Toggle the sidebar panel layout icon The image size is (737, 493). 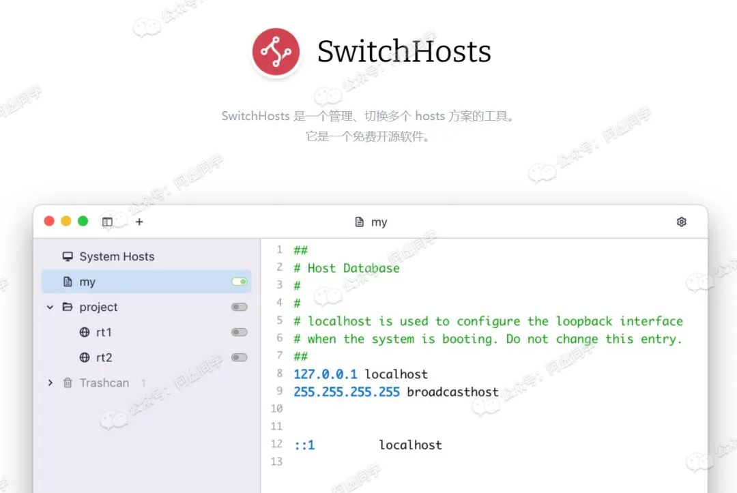(x=107, y=222)
